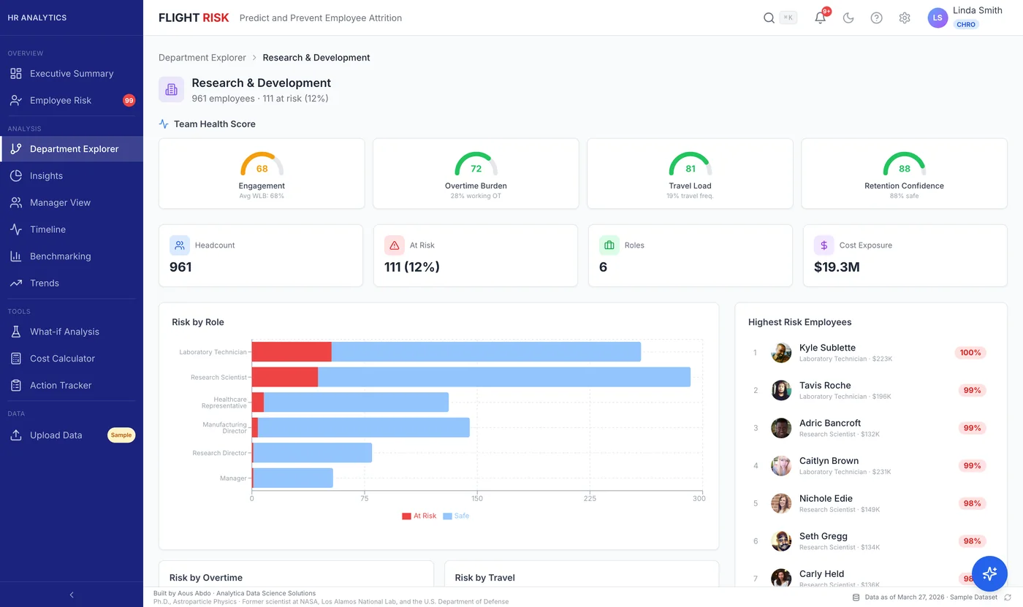Viewport: 1023px width, 607px height.
Task: Click At Risk warning triangle icon
Action: click(395, 245)
